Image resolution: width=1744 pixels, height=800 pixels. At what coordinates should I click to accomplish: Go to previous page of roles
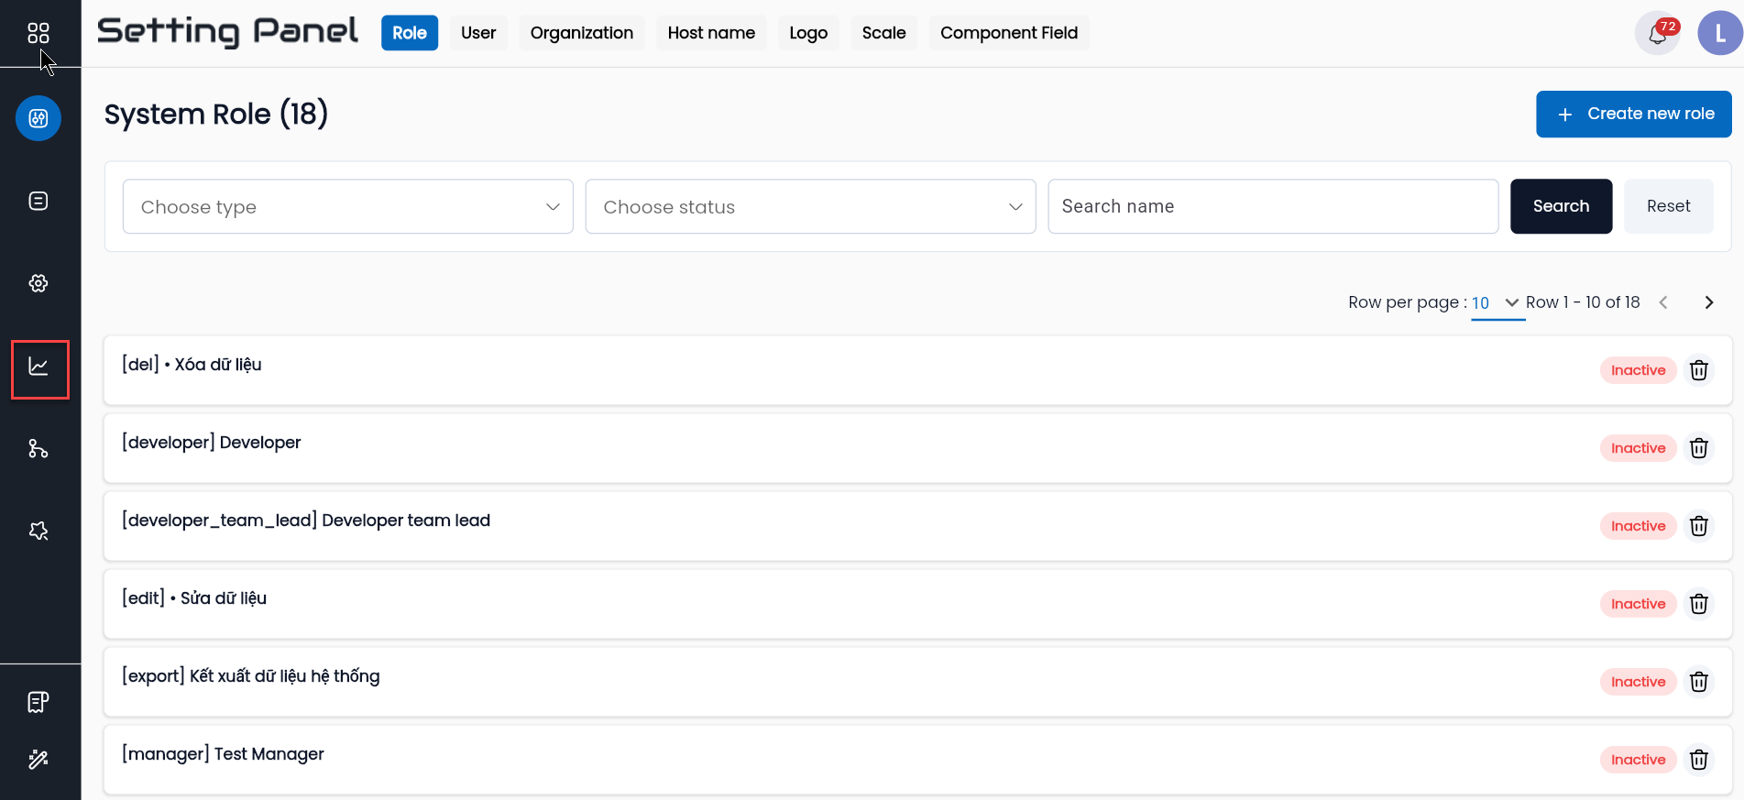1663,302
